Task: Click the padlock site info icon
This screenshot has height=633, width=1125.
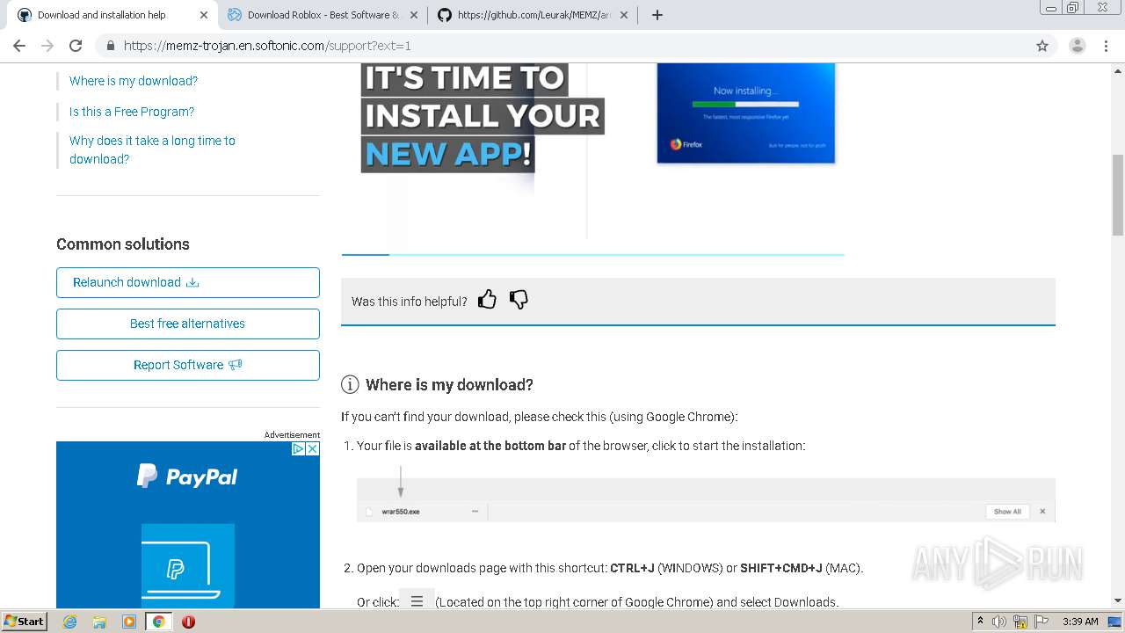Action: point(110,46)
